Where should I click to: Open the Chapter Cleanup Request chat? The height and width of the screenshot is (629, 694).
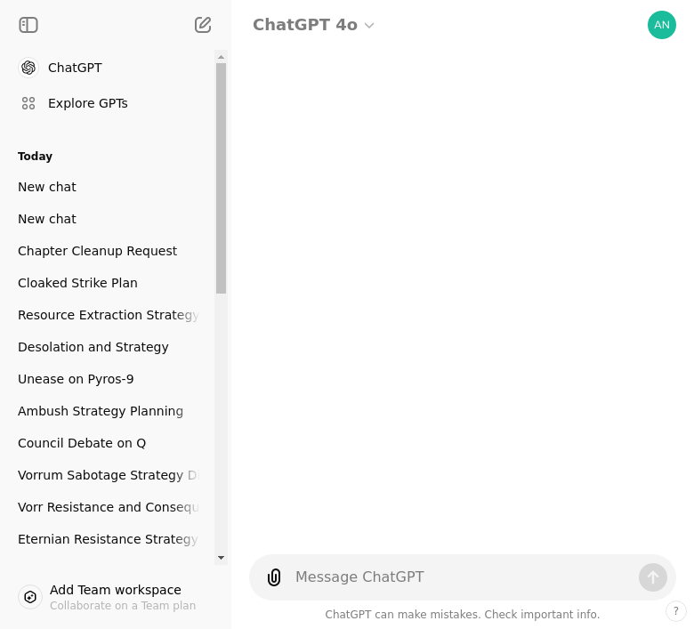tap(97, 251)
